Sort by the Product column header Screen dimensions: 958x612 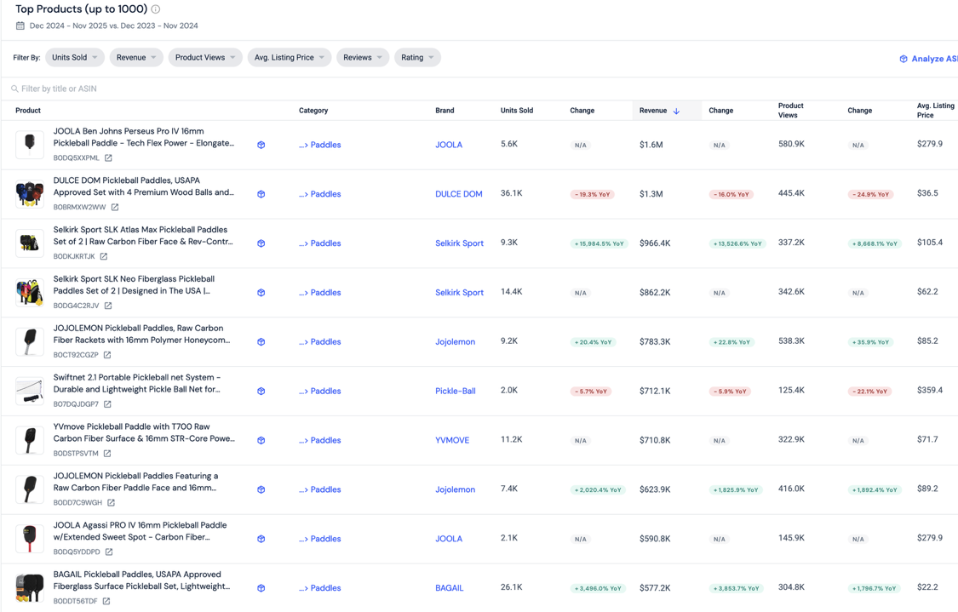pyautogui.click(x=28, y=111)
